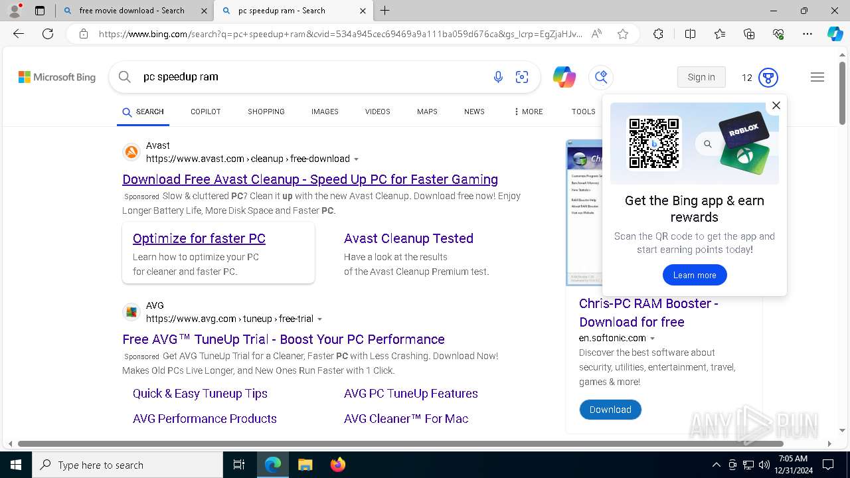850x478 pixels.
Task: Switch to the SHOPPING tab
Action: coord(266,112)
